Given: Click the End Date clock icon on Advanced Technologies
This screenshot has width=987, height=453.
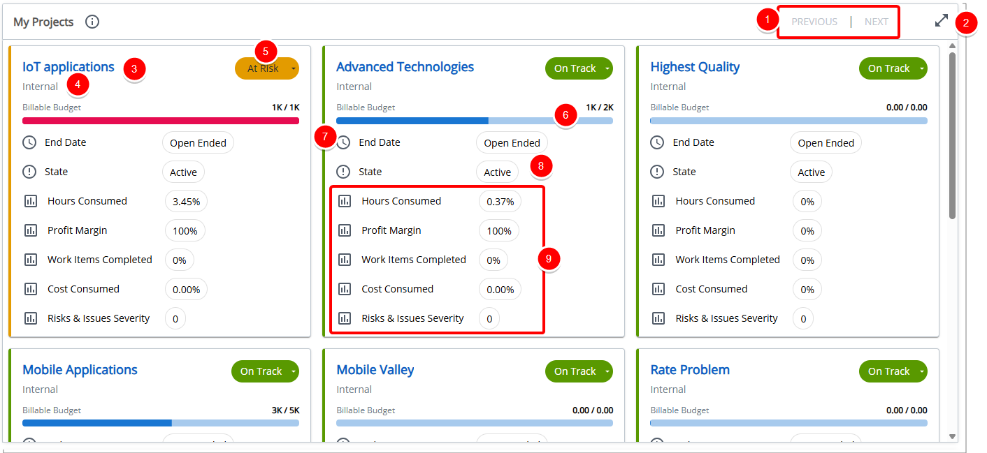Looking at the screenshot, I should pyautogui.click(x=345, y=142).
